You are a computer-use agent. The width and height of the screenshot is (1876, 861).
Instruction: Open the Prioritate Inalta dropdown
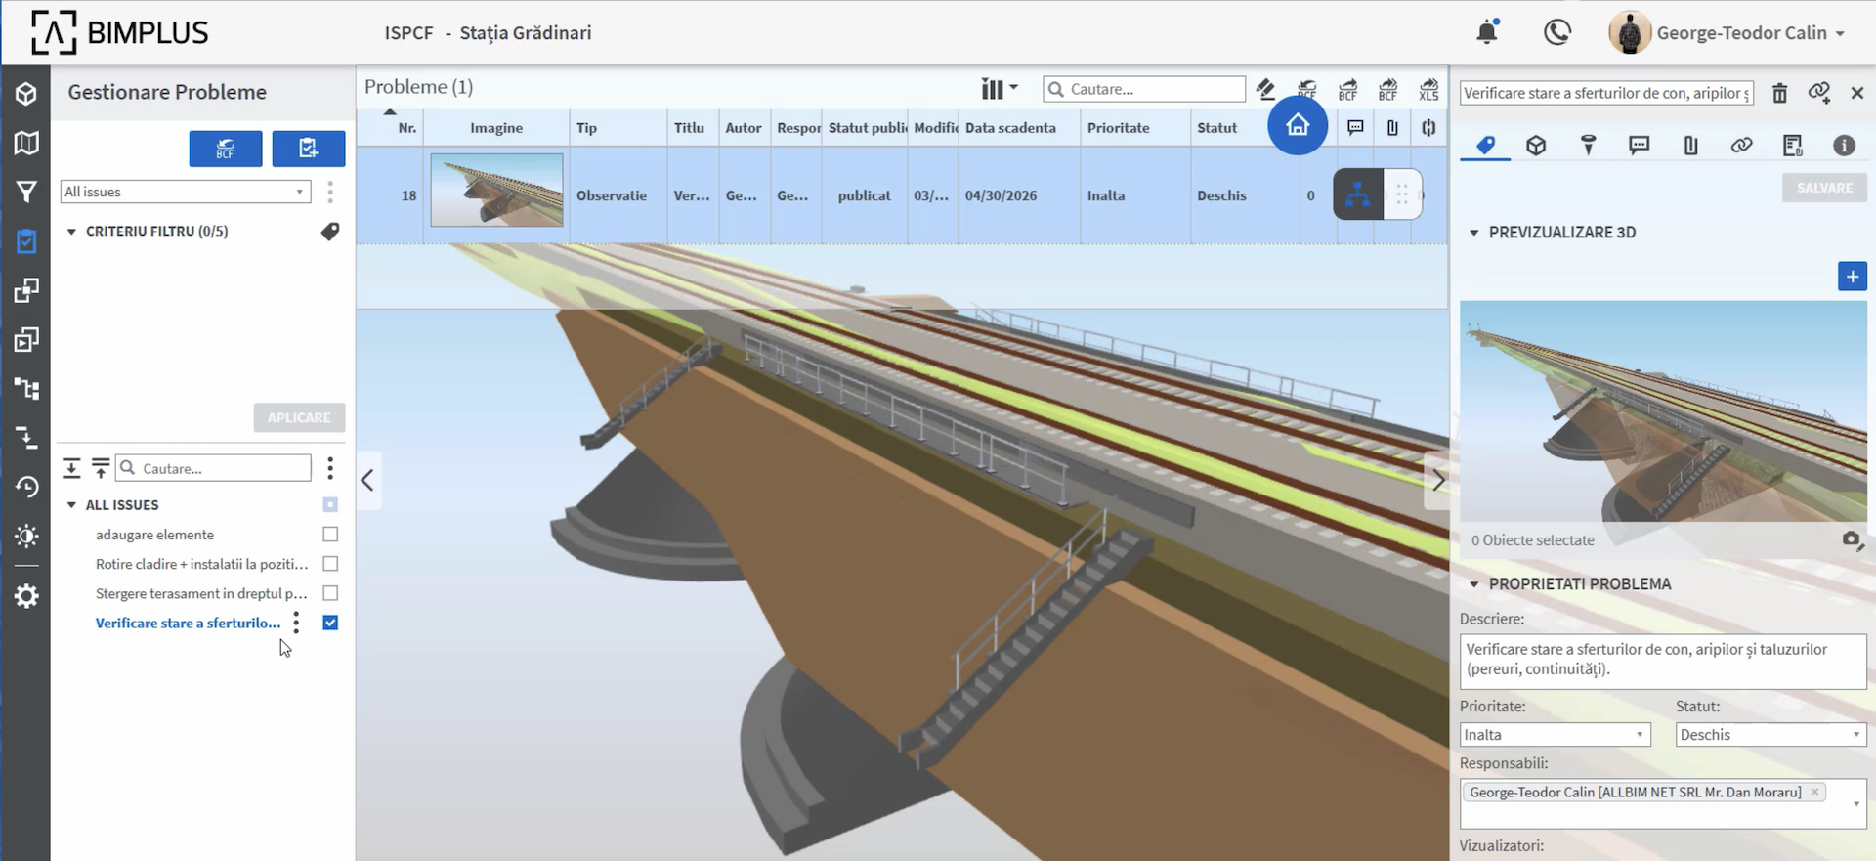(1555, 735)
